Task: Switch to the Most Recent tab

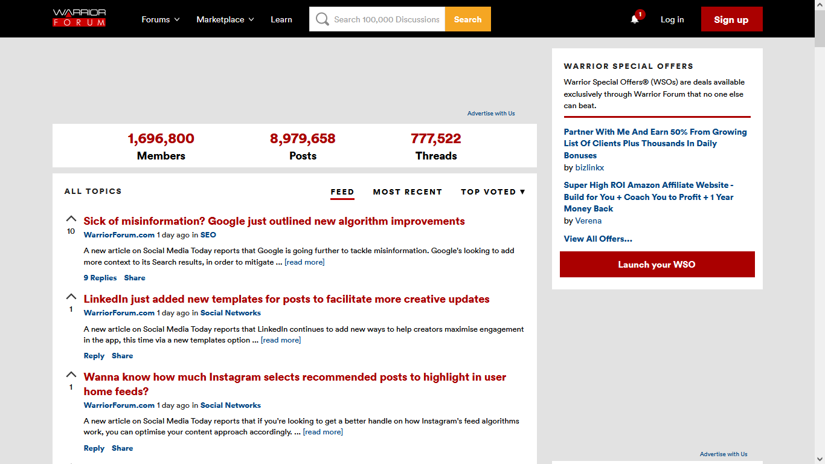Action: click(x=408, y=192)
